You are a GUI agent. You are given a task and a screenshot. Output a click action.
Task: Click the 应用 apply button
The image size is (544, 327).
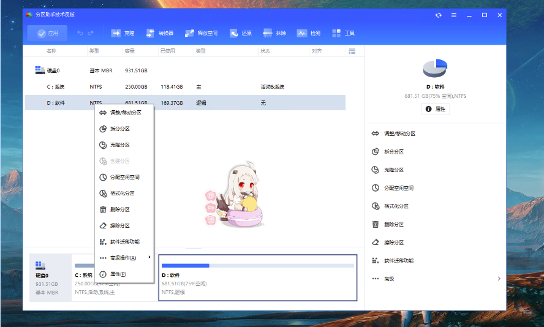click(x=47, y=33)
